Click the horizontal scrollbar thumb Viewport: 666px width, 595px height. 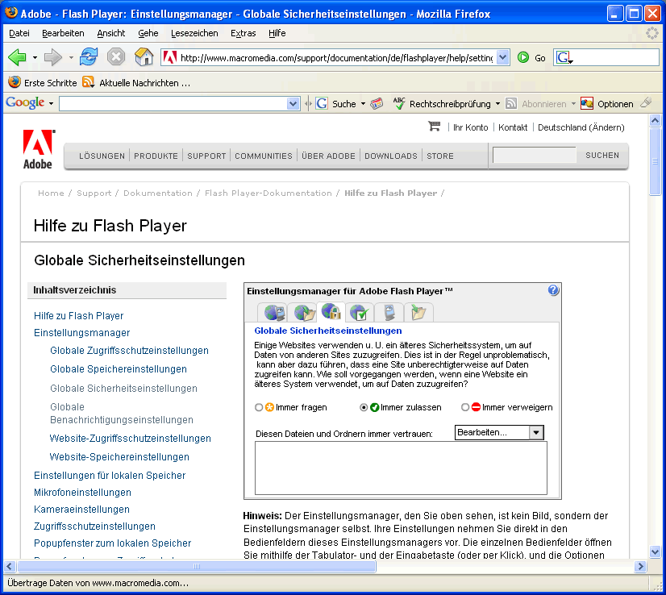196,566
